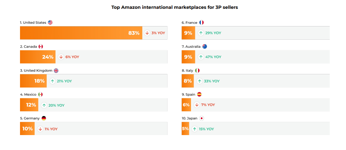Click the Canada flag icon
The width and height of the screenshot is (346, 150).
pos(41,46)
